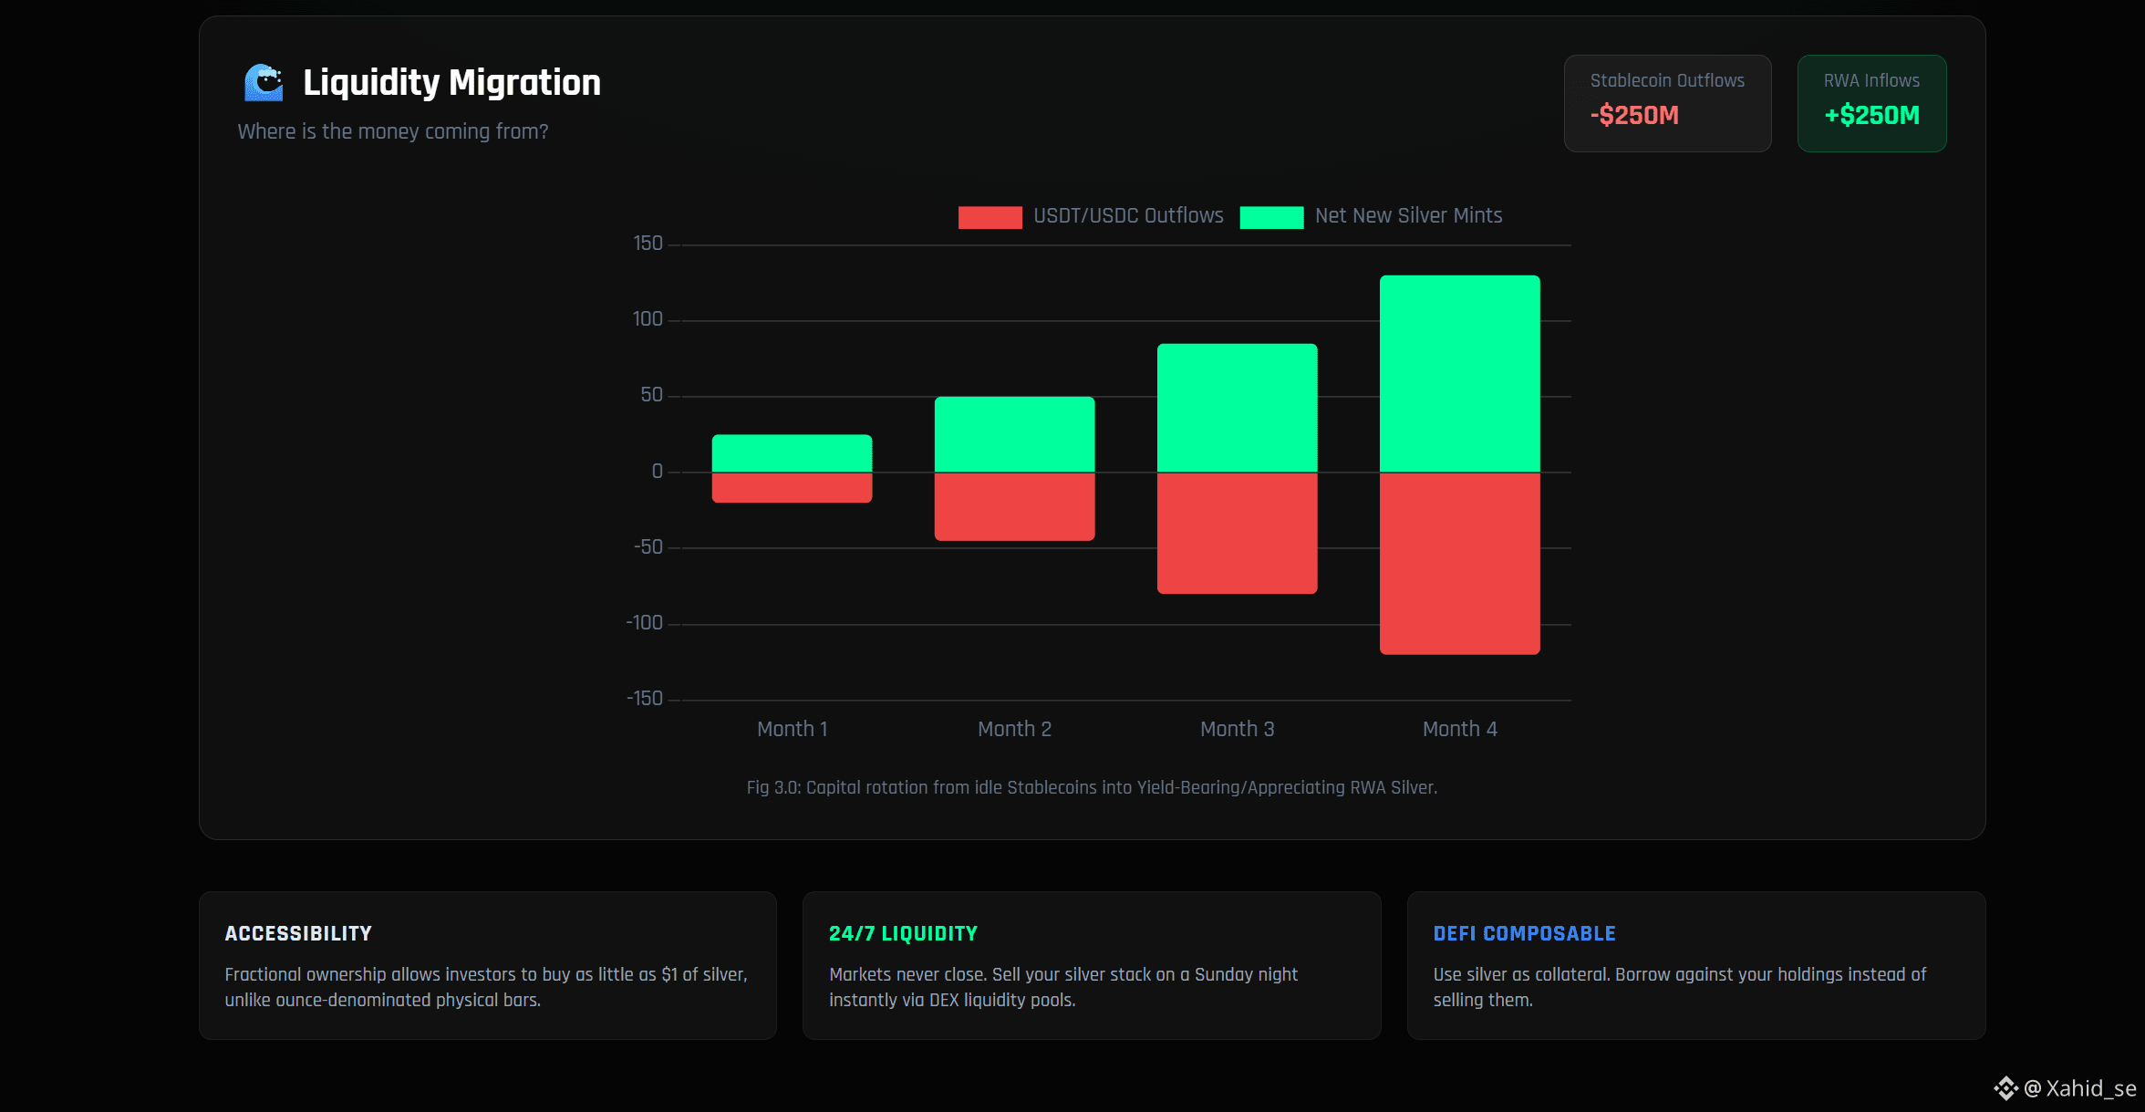This screenshot has width=2145, height=1112.
Task: Click the Binance logo icon in the watermark
Action: point(2005,1087)
